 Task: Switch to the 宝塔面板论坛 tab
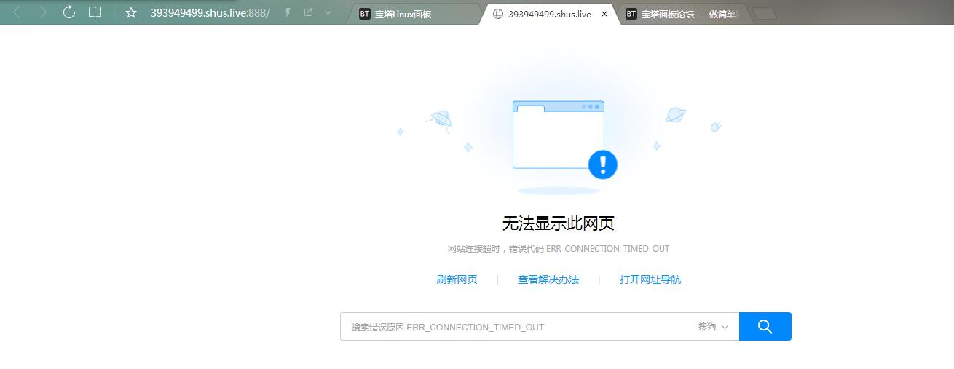685,14
